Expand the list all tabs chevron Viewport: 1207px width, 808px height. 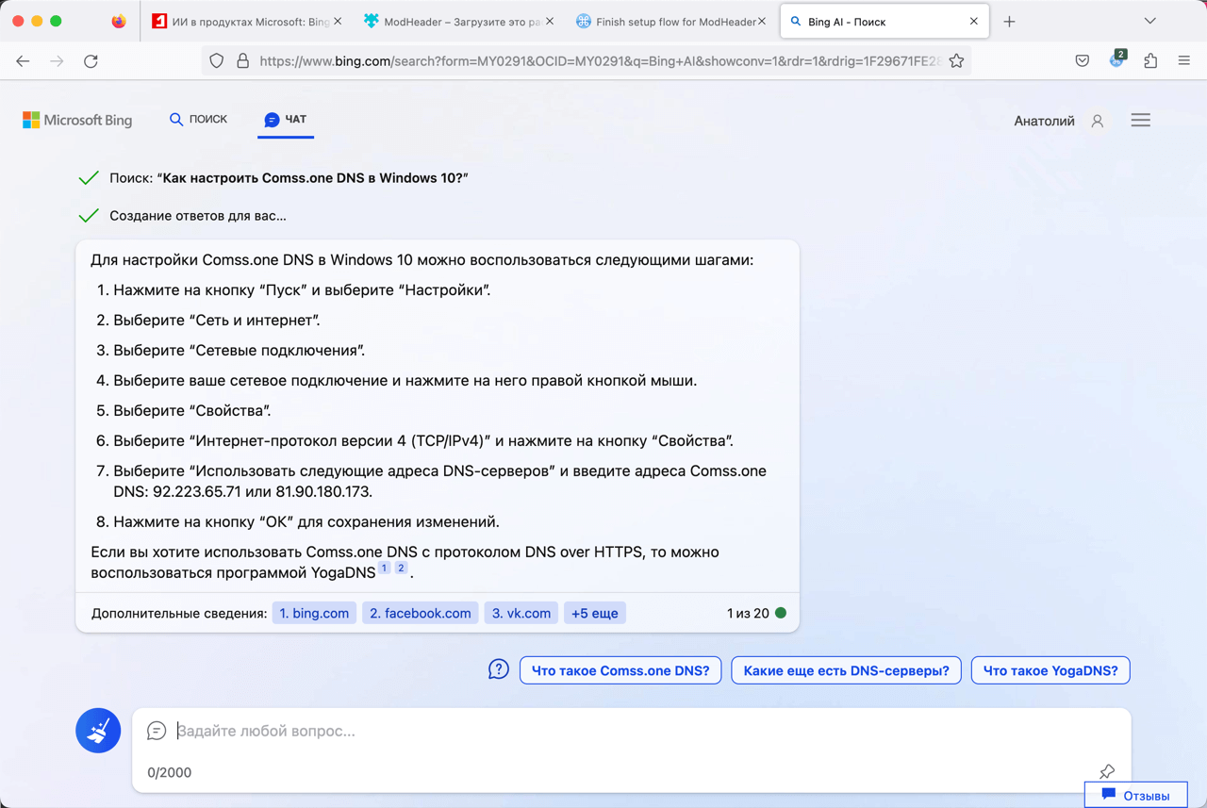pyautogui.click(x=1149, y=21)
